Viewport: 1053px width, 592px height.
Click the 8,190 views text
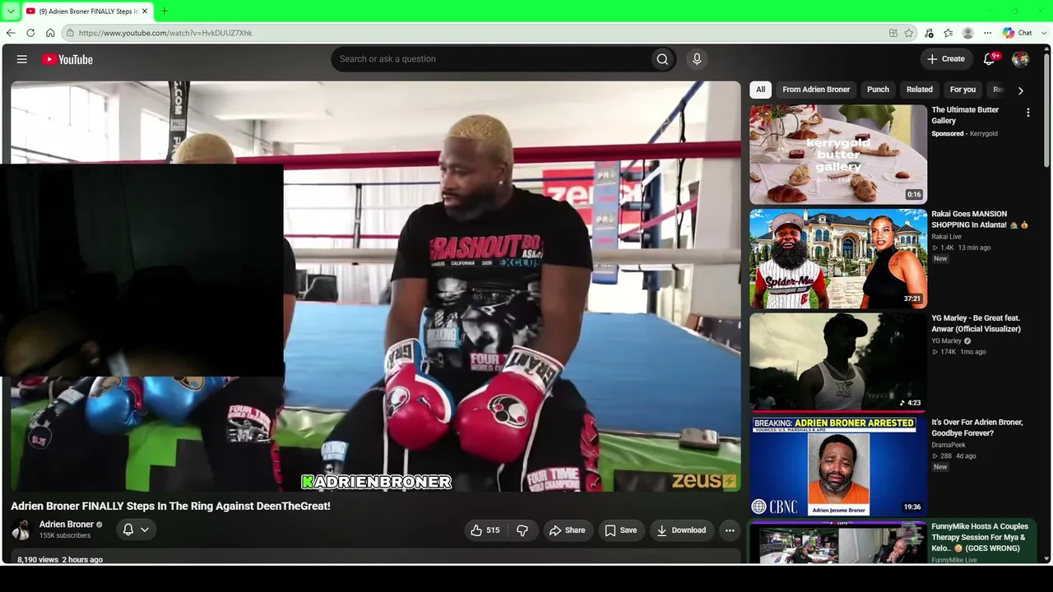tap(38, 560)
